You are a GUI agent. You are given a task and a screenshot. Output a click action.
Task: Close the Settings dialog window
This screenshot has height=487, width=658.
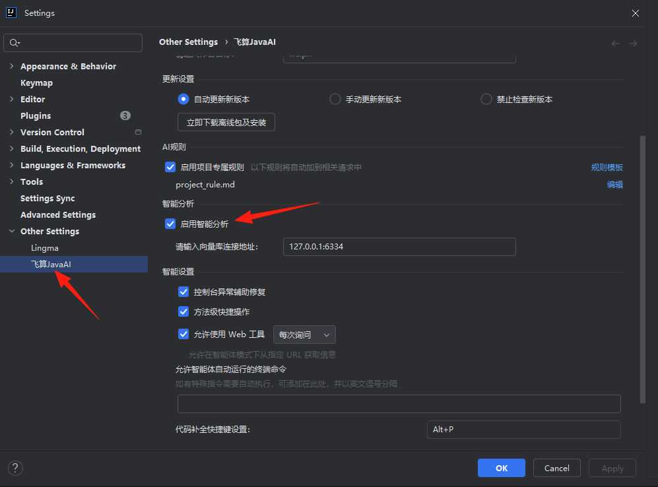click(x=636, y=13)
